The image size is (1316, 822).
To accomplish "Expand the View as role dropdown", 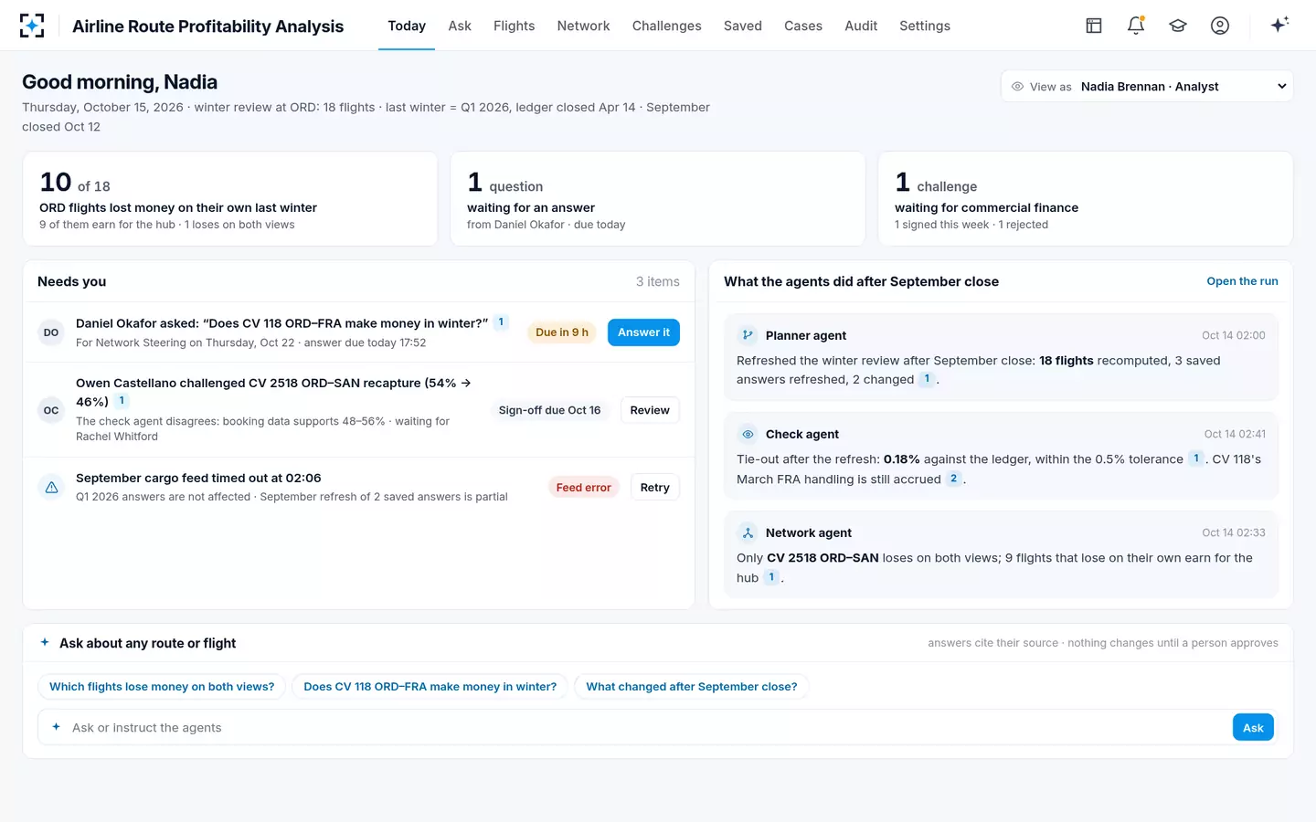I will click(1147, 86).
